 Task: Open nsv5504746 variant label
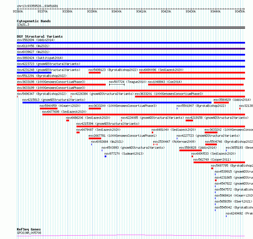(229, 142)
